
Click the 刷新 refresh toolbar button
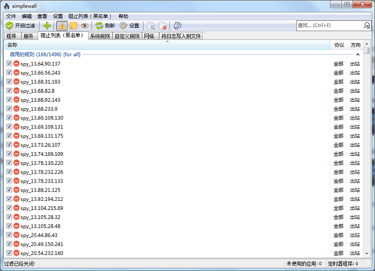point(104,25)
